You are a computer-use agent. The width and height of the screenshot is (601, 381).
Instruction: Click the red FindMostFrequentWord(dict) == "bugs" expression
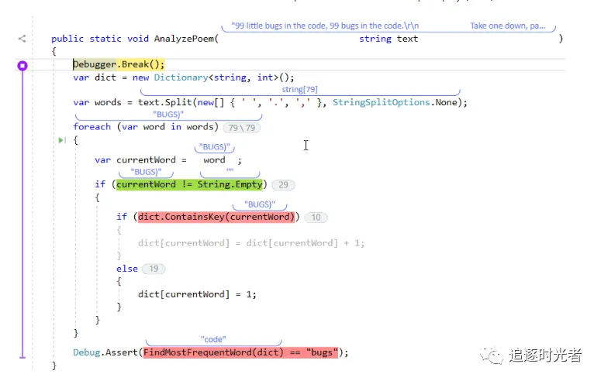tap(240, 352)
